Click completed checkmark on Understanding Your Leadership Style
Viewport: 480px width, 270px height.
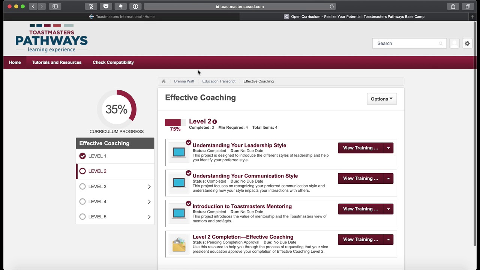tap(189, 142)
